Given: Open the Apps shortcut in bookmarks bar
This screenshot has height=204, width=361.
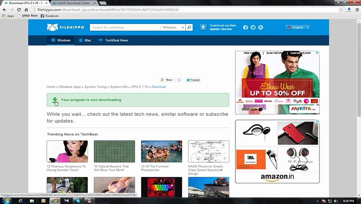Looking at the screenshot, I should click(8, 16).
